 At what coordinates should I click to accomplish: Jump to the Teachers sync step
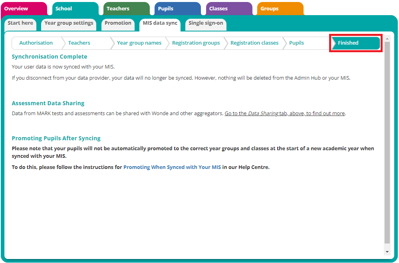click(x=79, y=43)
